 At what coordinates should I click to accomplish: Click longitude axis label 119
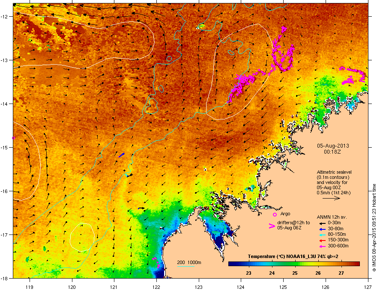[x=30, y=287]
